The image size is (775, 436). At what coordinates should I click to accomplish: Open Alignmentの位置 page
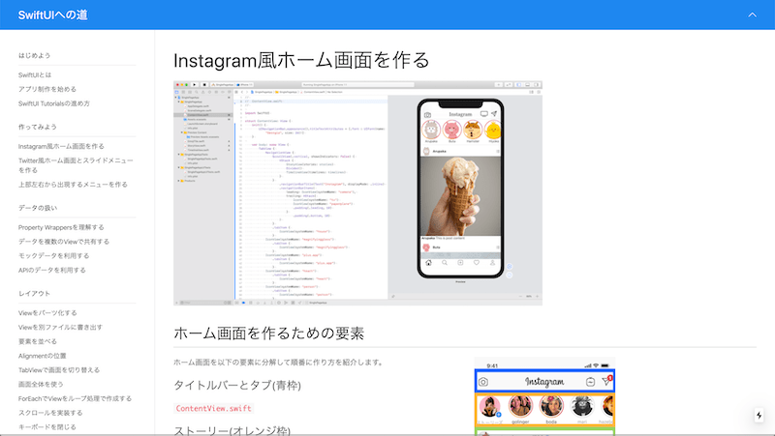click(42, 356)
